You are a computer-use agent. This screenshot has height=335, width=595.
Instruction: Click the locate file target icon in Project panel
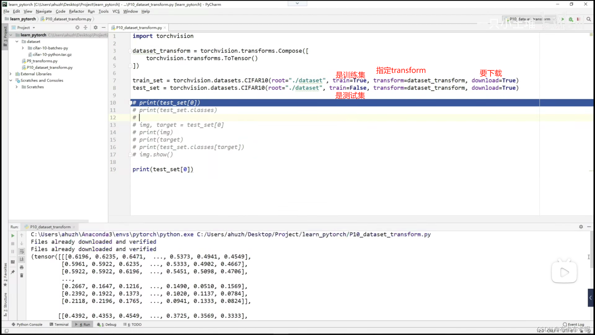click(77, 28)
